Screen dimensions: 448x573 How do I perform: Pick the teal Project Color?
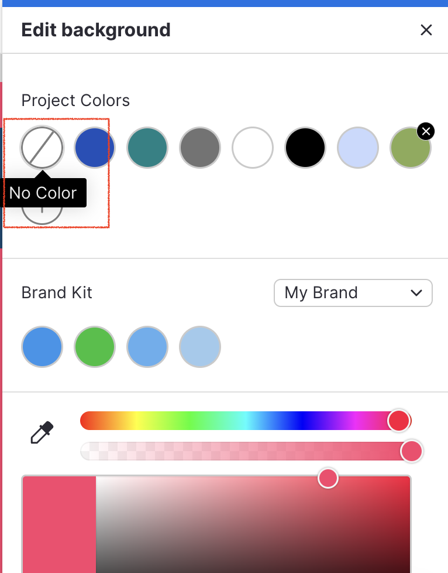pos(147,148)
